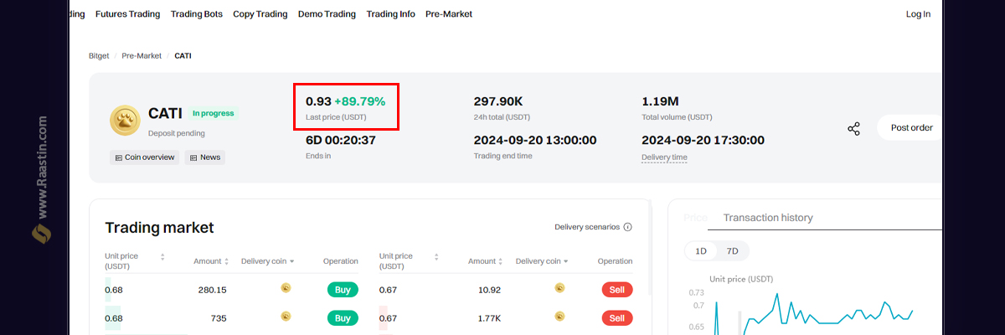Viewport: 1005px width, 335px height.
Task: Go to Bitget breadcrumb link
Action: coord(99,56)
